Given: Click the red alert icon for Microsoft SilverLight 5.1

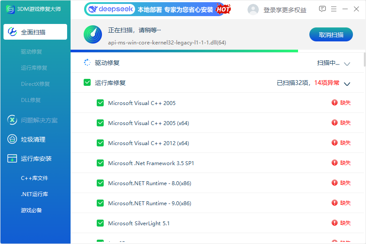Looking at the screenshot, I should pyautogui.click(x=335, y=223).
